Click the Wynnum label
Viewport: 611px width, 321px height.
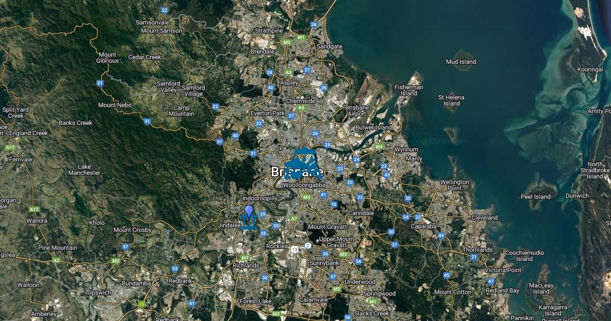406,150
